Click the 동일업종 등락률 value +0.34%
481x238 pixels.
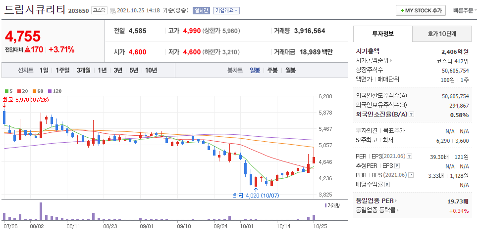[x=459, y=211]
